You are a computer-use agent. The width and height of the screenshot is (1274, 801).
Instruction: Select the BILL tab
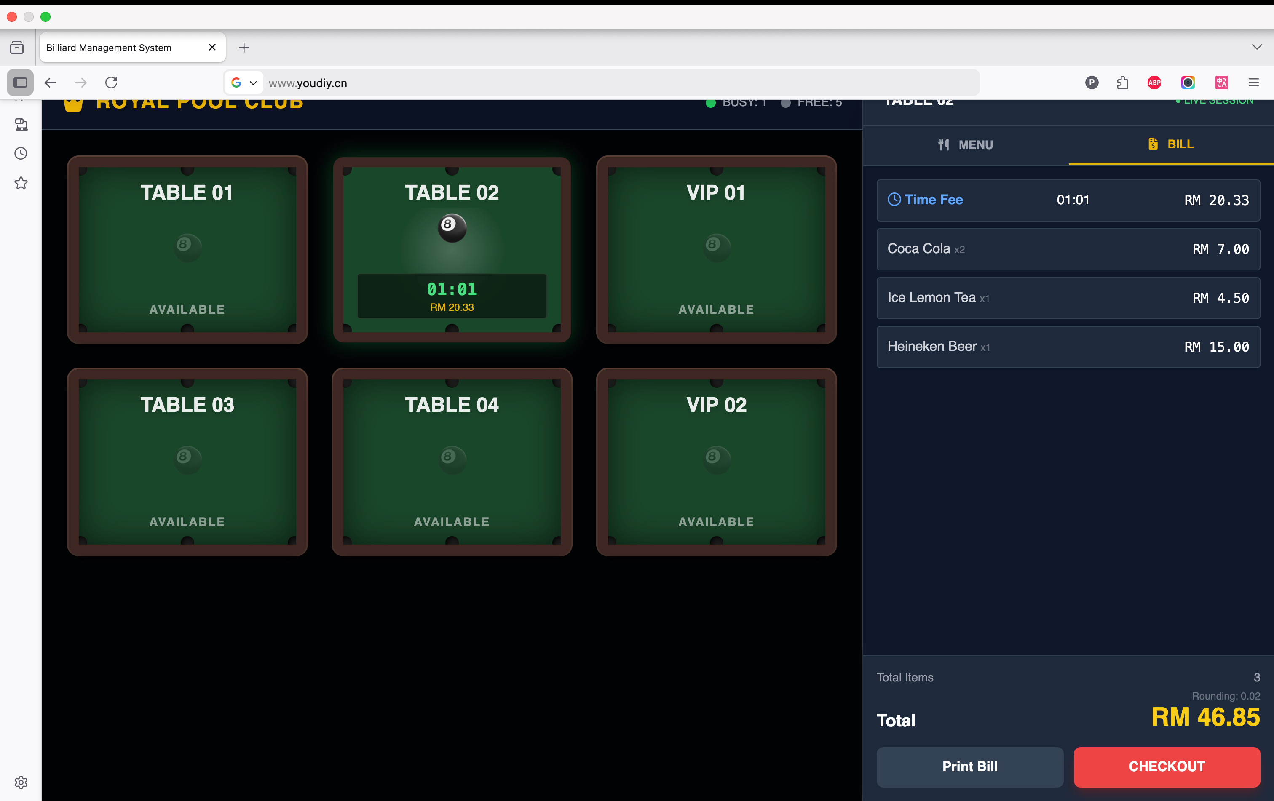click(1171, 144)
